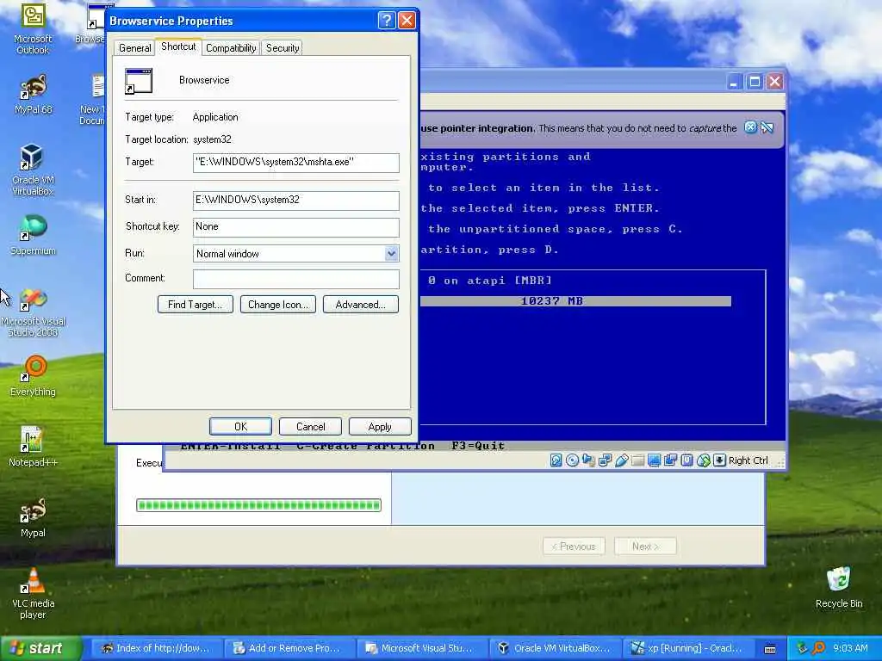882x661 pixels.
Task: Select the Everything search desktop icon
Action: pyautogui.click(x=33, y=375)
